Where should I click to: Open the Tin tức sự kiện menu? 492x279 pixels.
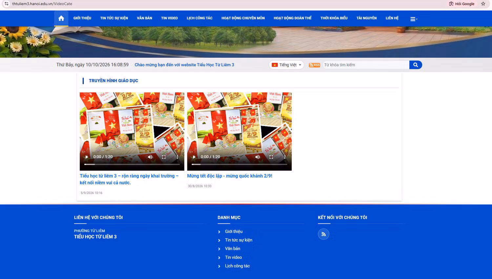[114, 18]
